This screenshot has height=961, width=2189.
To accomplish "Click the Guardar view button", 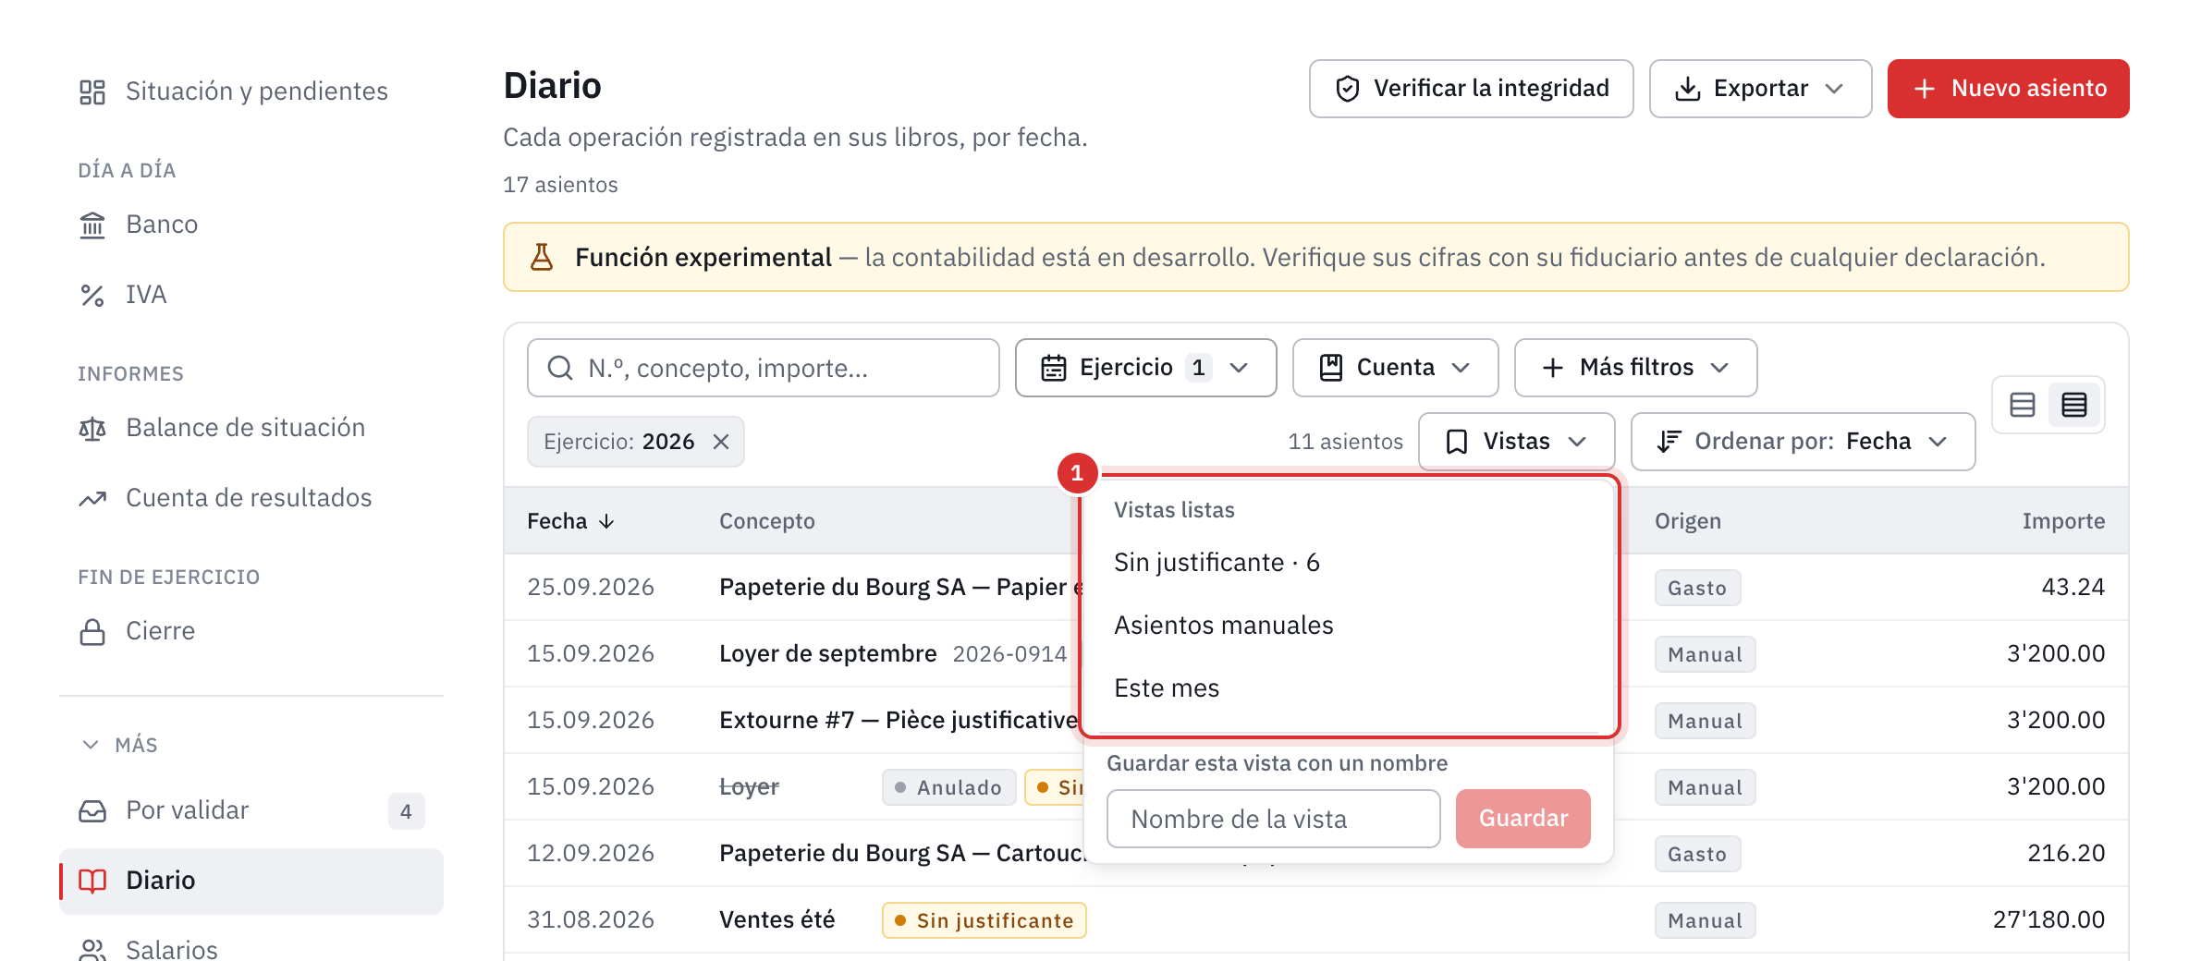I will point(1523,819).
